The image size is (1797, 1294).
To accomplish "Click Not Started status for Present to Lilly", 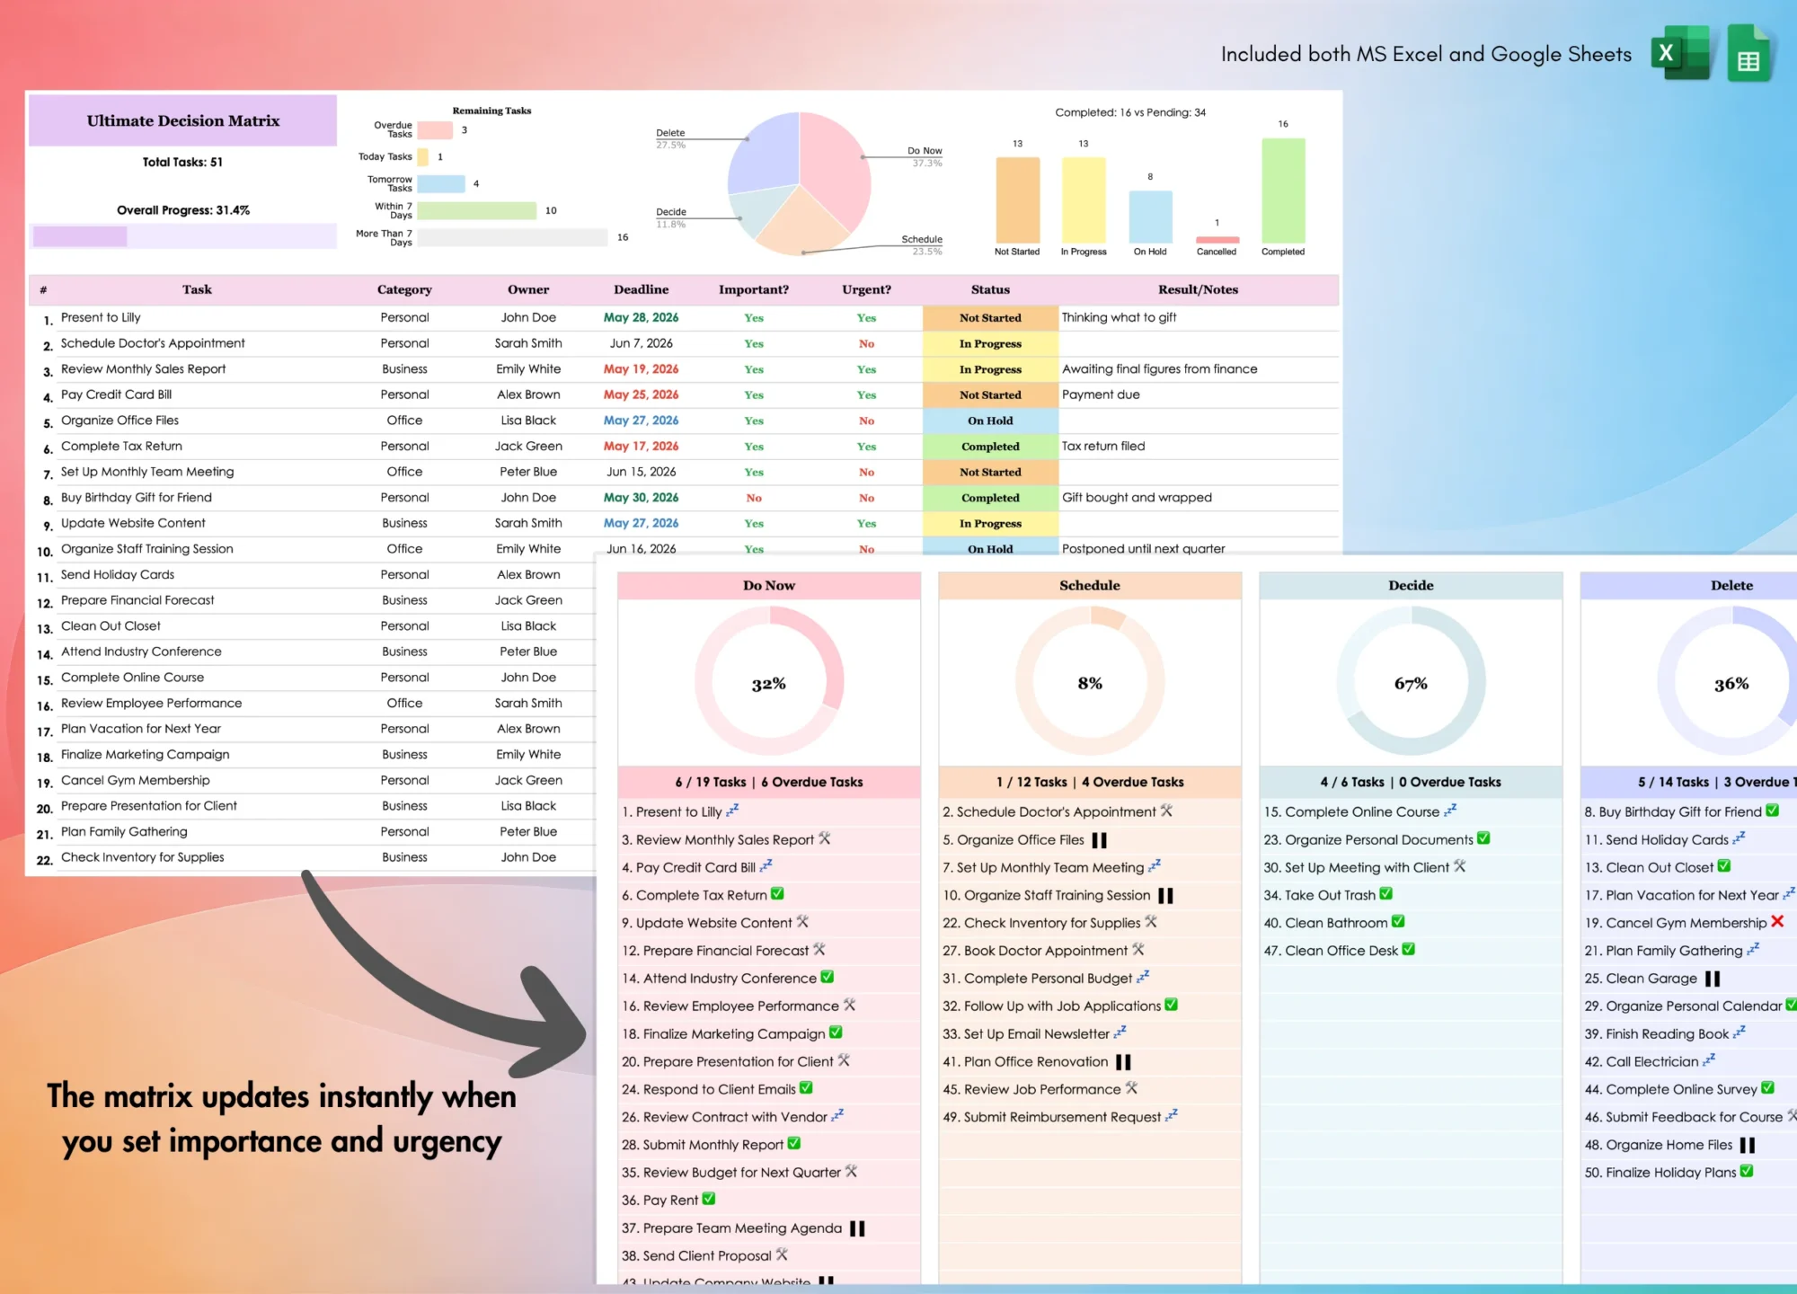I will 990,318.
